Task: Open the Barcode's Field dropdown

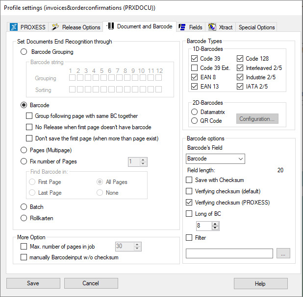Action: 215,159
